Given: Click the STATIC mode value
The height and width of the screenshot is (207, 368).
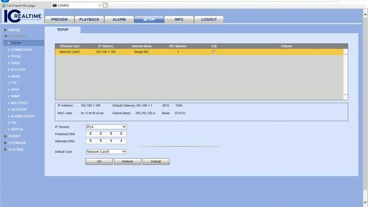Looking at the screenshot, I should point(180,113).
